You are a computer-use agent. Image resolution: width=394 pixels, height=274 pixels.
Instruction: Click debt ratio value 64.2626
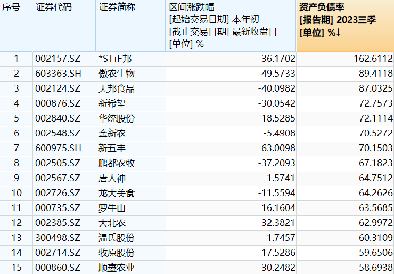(x=376, y=193)
